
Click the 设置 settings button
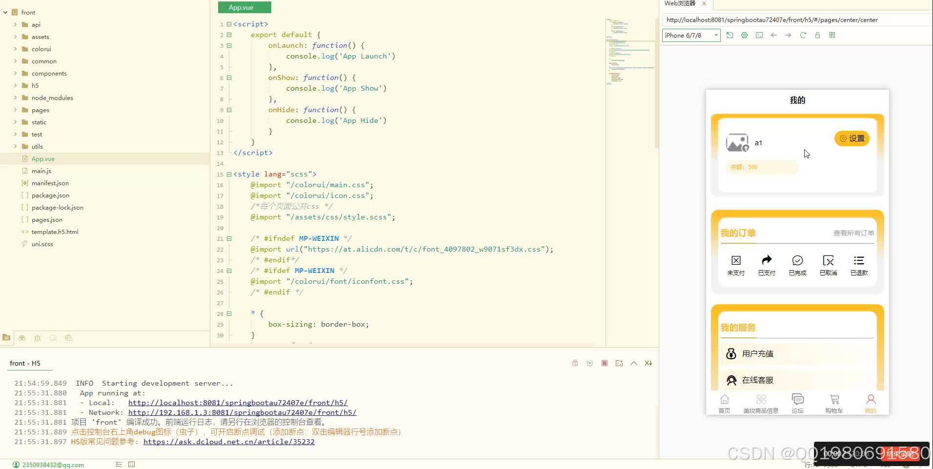click(x=852, y=138)
